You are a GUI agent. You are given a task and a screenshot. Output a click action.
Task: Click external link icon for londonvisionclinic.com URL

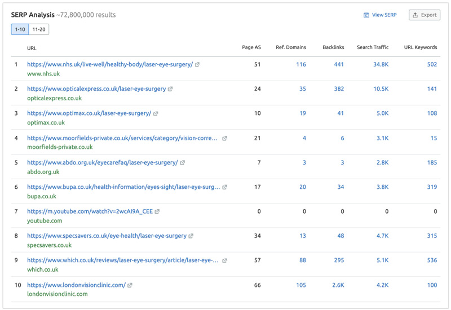point(130,285)
